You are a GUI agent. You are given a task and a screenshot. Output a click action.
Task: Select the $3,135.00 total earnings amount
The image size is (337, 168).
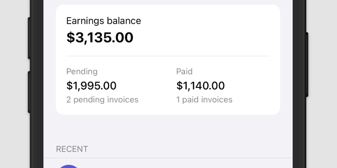pyautogui.click(x=100, y=37)
